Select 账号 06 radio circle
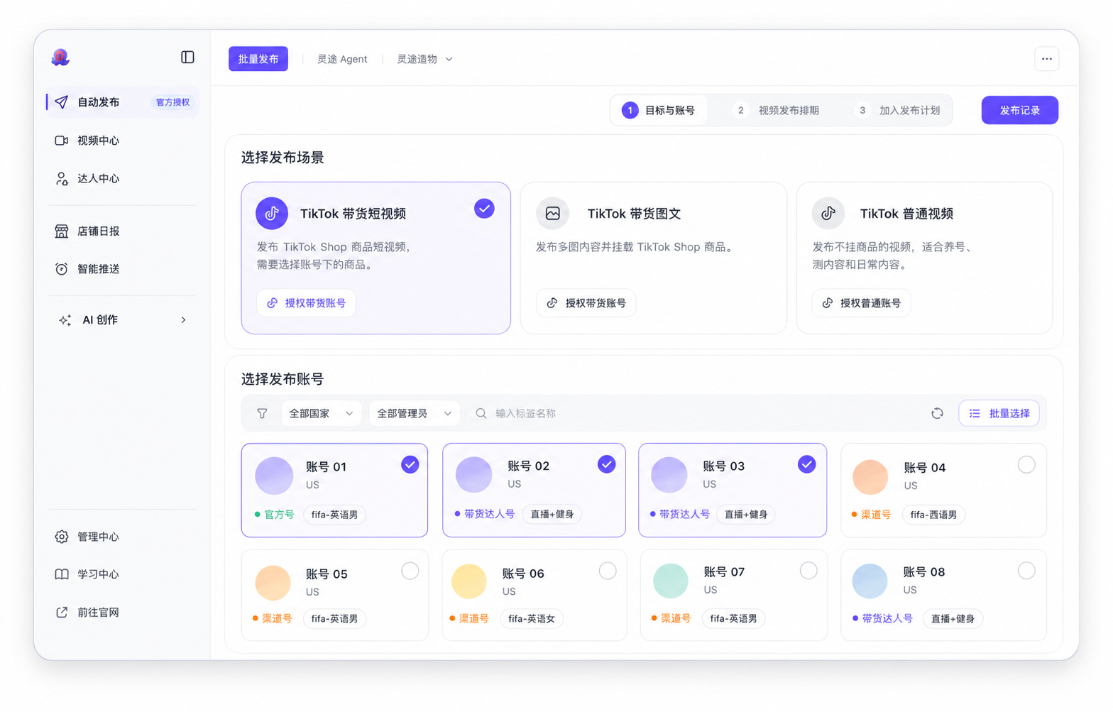1113x712 pixels. 608,571
